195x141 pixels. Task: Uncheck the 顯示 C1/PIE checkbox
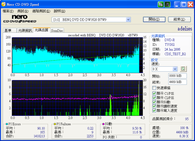coord(154,93)
